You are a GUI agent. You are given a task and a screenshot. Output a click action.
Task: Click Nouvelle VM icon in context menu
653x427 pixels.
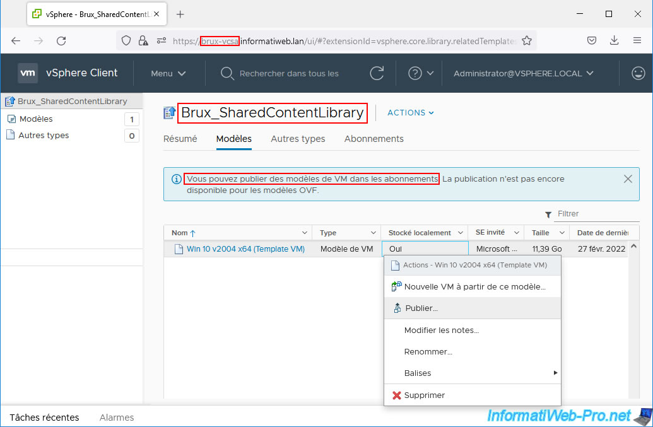tap(396, 286)
